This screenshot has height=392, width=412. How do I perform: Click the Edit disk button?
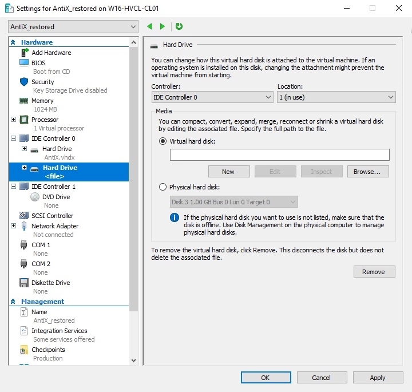[275, 172]
